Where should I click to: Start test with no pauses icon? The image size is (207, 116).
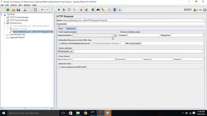pos(64,10)
